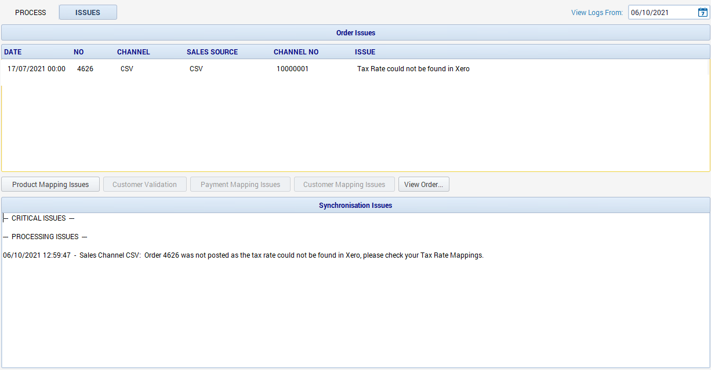Image resolution: width=711 pixels, height=370 pixels.
Task: Select the order dated 17/07/2021 00:00
Action: 37,69
